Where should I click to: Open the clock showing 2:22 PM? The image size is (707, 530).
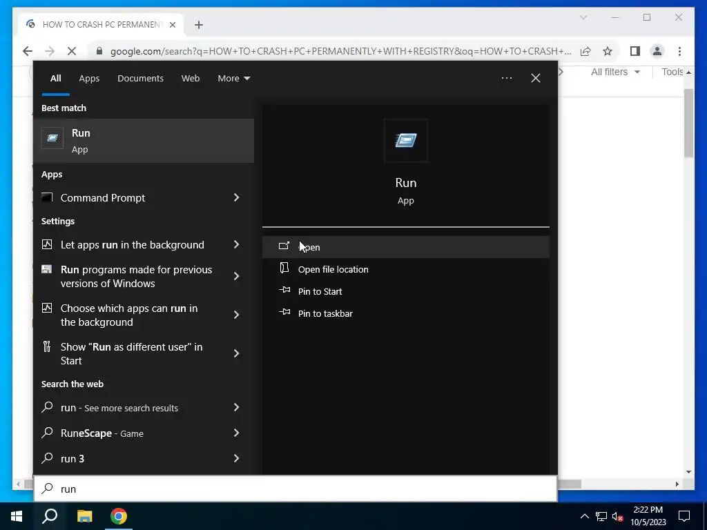click(x=648, y=516)
